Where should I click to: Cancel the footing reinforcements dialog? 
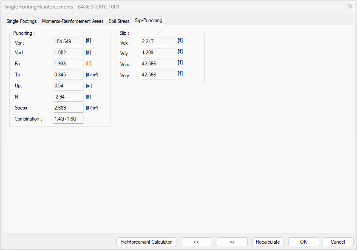338,242
